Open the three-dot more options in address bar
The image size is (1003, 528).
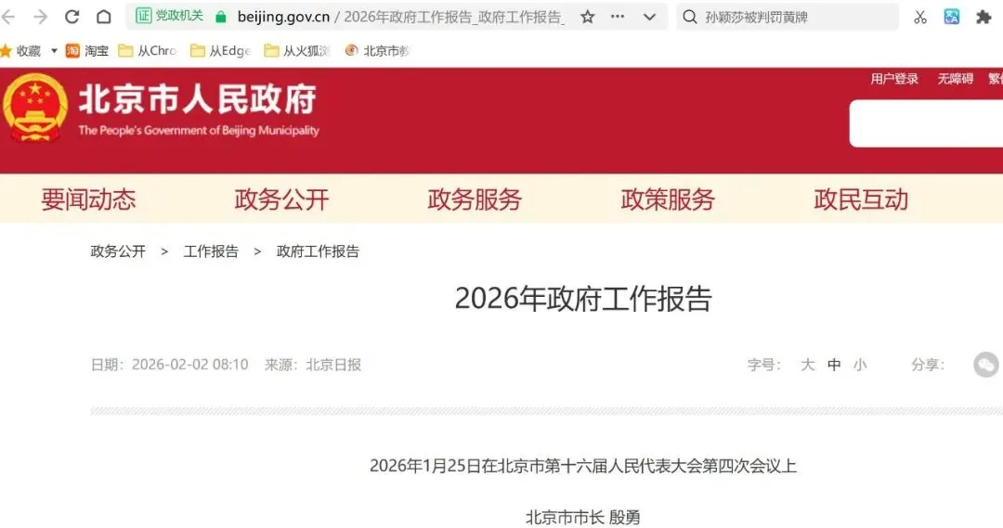pyautogui.click(x=618, y=17)
